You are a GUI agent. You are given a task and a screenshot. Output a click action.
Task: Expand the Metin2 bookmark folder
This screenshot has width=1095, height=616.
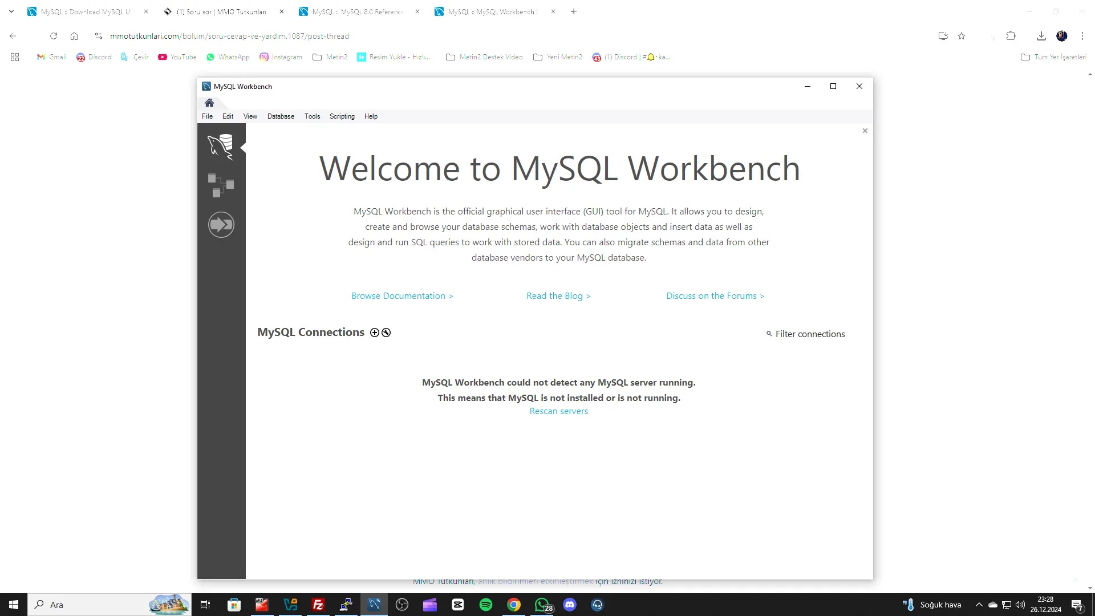[330, 57]
